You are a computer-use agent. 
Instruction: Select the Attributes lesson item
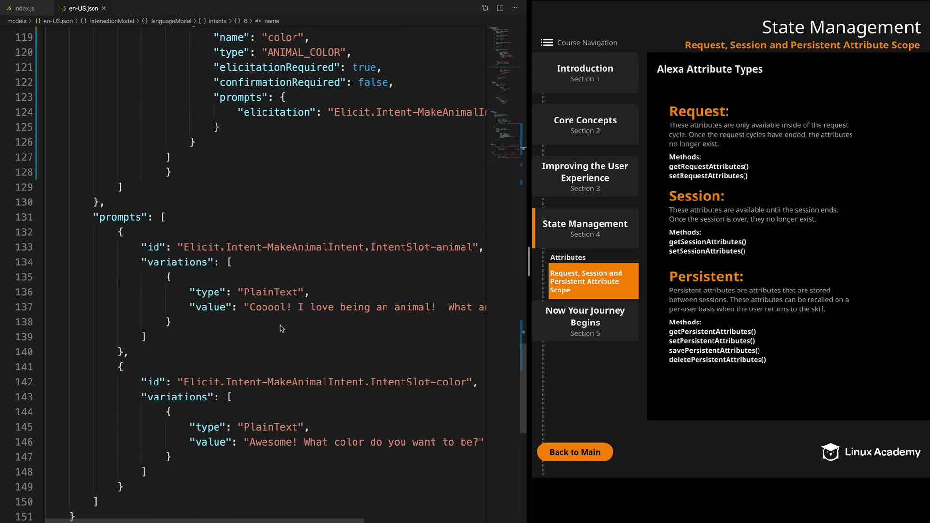click(568, 257)
